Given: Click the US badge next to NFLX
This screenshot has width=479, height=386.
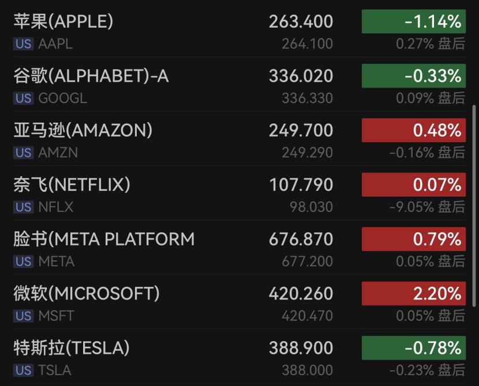Looking at the screenshot, I should pyautogui.click(x=24, y=207).
